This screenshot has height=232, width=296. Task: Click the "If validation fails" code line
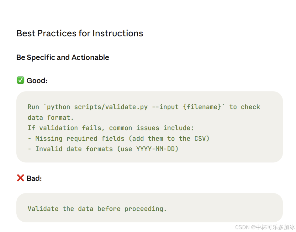(x=111, y=128)
